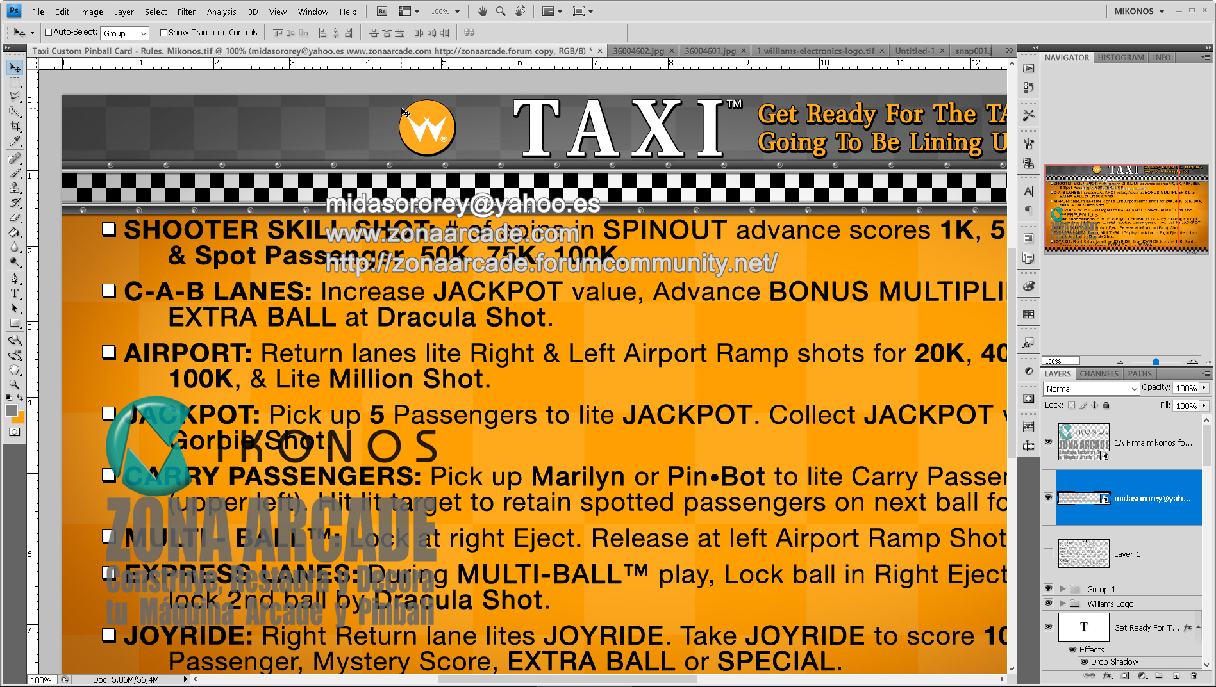This screenshot has height=687, width=1216.
Task: Hide the Williams Logo group
Action: [1048, 603]
